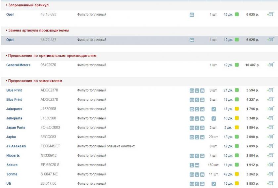Show info icon for Nipparts N1330912
This screenshot has height=188, width=278.
197,156
